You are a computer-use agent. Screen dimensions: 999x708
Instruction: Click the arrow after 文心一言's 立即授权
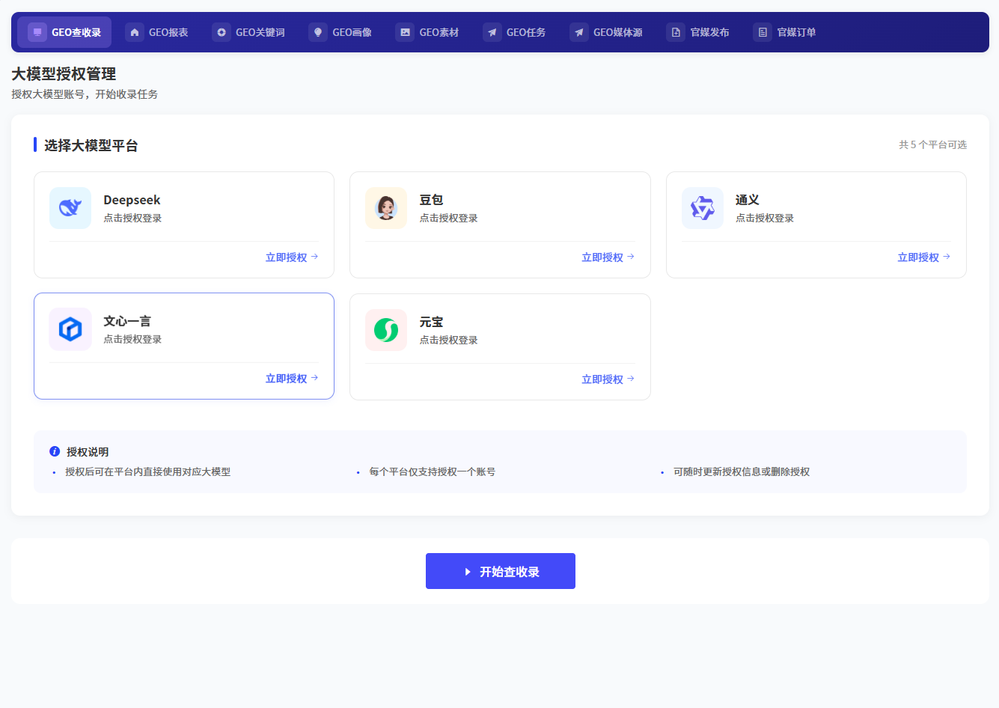tap(314, 378)
